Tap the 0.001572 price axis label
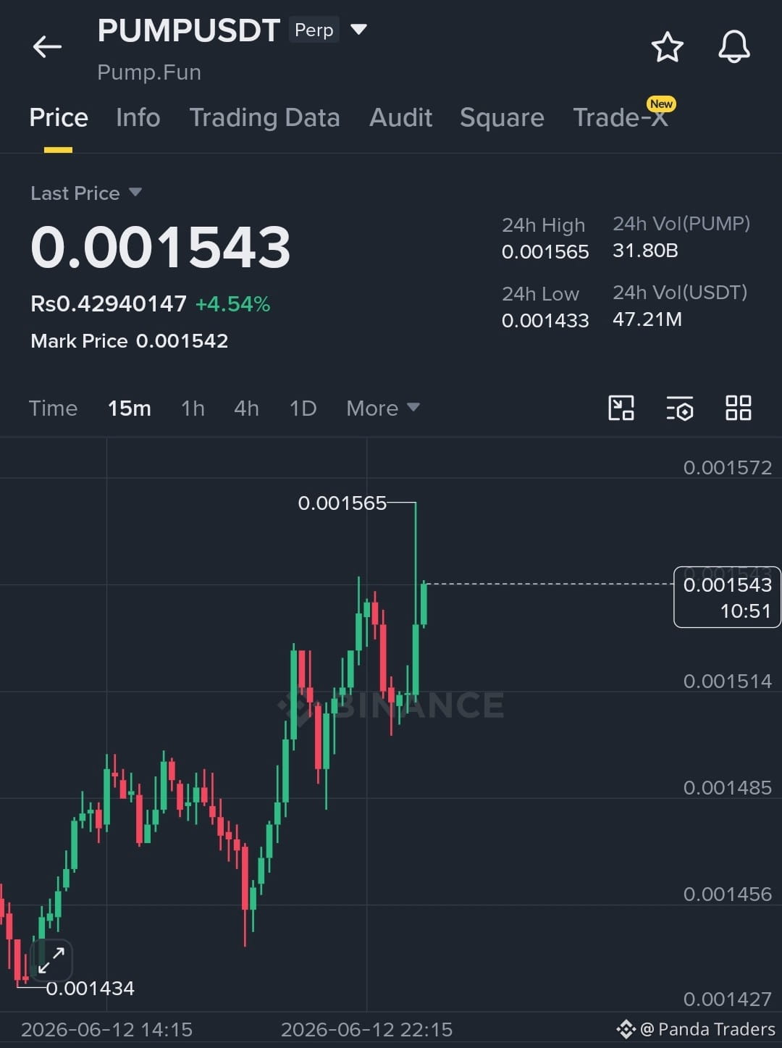Viewport: 782px width, 1048px height. click(x=728, y=467)
